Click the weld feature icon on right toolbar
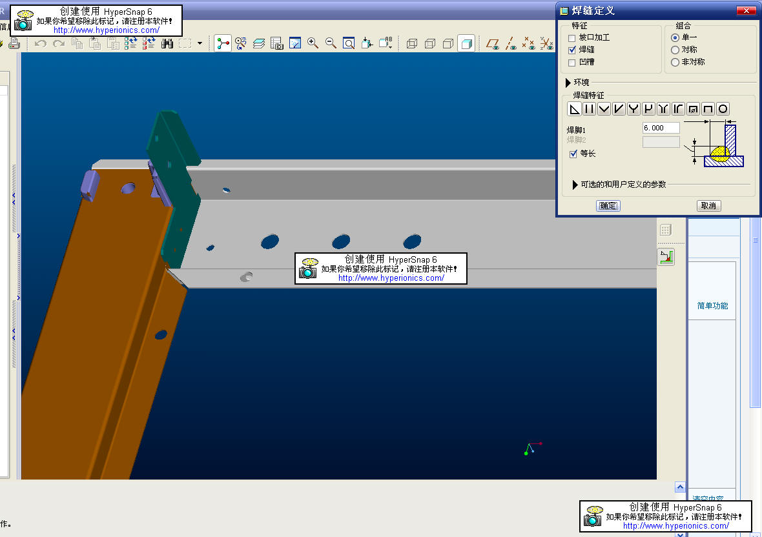The height and width of the screenshot is (537, 762). tap(666, 257)
